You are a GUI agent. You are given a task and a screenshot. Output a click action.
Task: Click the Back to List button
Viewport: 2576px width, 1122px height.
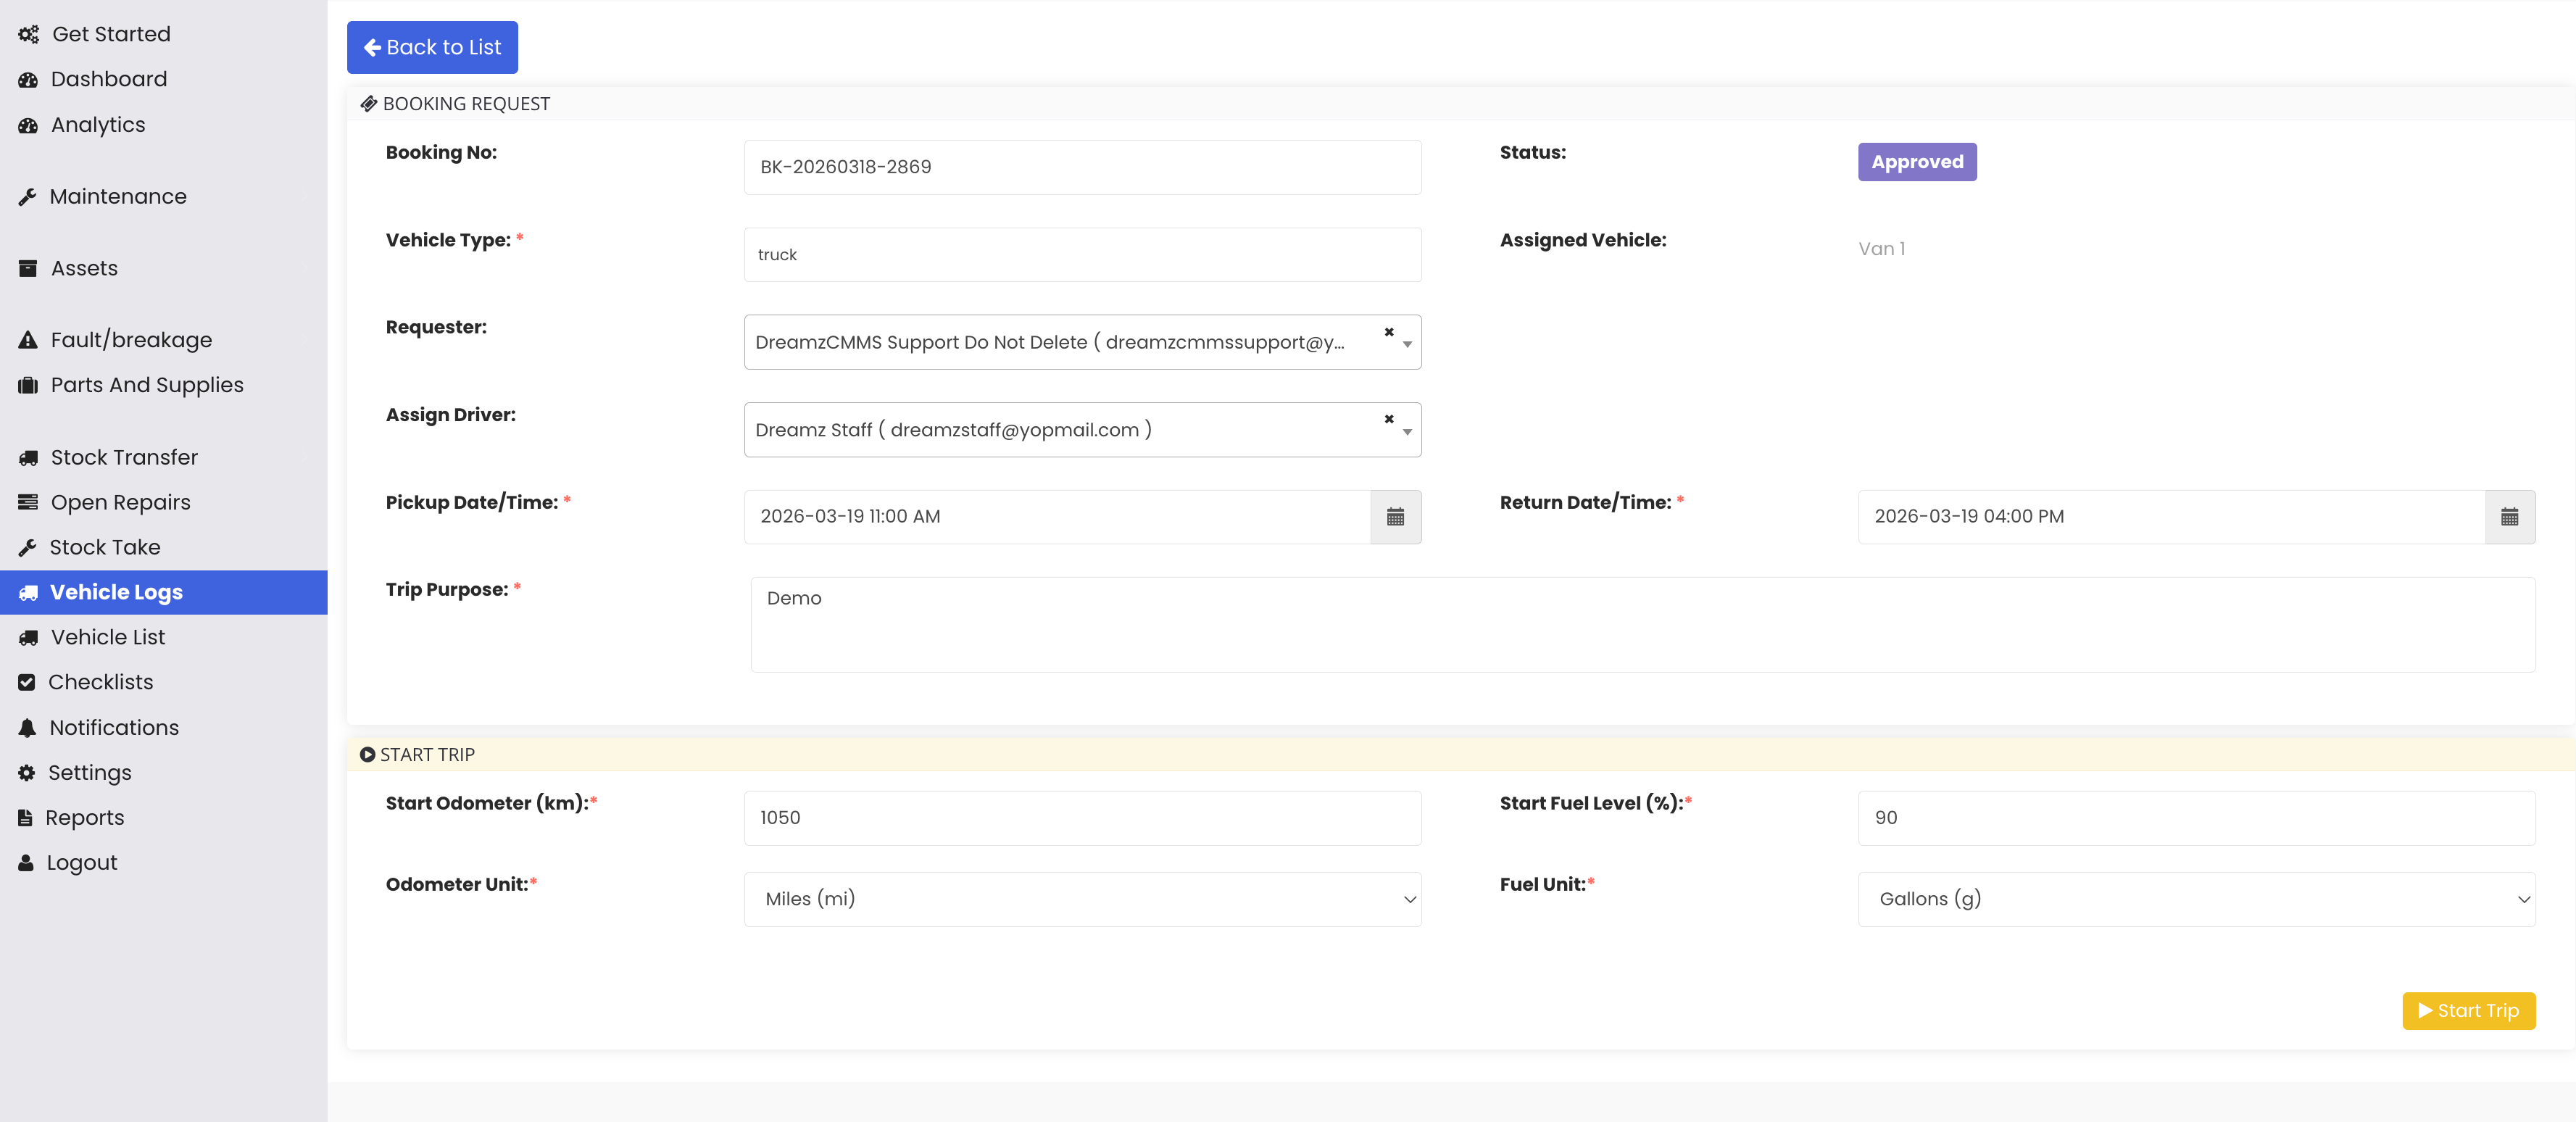point(432,47)
